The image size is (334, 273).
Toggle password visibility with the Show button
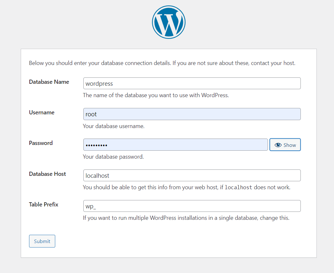pos(285,145)
